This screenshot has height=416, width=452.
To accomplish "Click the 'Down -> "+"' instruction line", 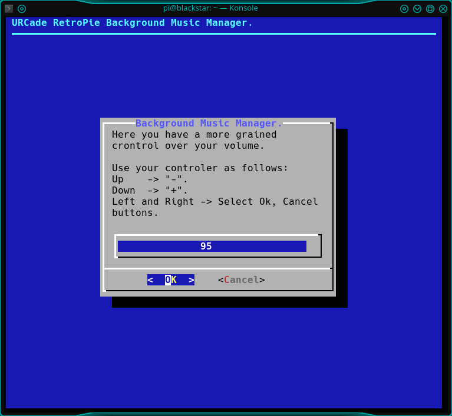I will coord(150,191).
